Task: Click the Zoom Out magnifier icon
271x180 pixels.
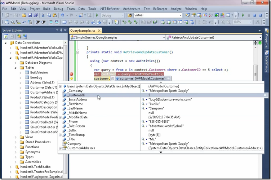Action: point(228,22)
